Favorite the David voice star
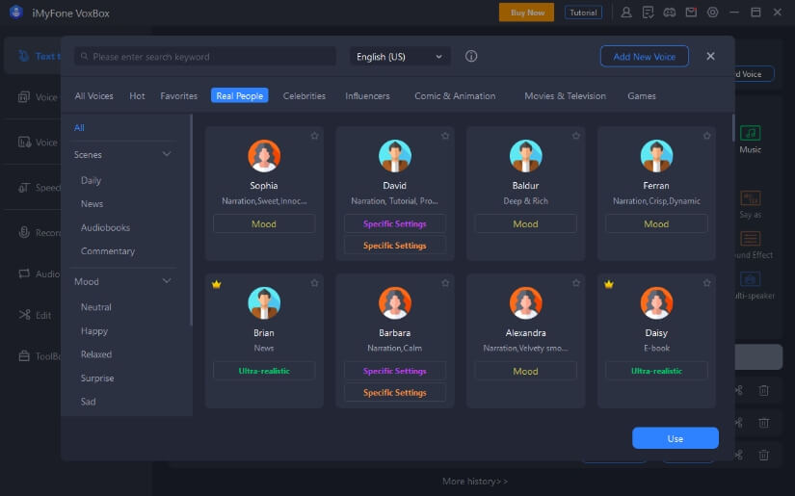795x496 pixels. coord(445,136)
